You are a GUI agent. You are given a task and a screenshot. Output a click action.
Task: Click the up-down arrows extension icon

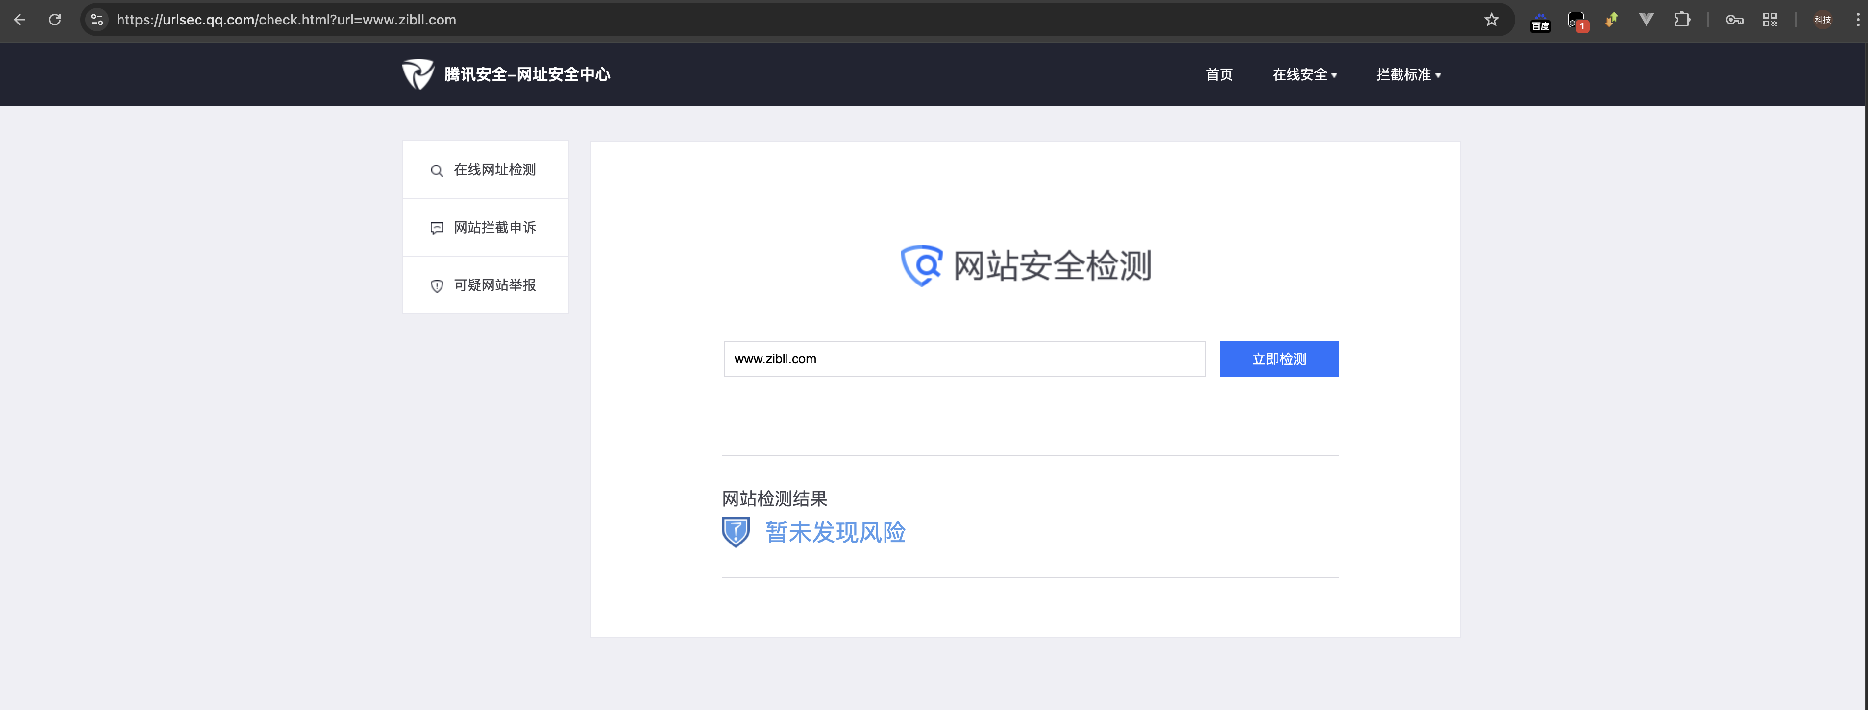pyautogui.click(x=1611, y=20)
